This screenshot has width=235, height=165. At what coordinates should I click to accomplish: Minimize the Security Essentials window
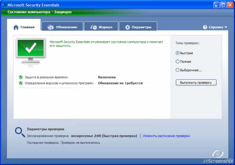tap(216, 5)
